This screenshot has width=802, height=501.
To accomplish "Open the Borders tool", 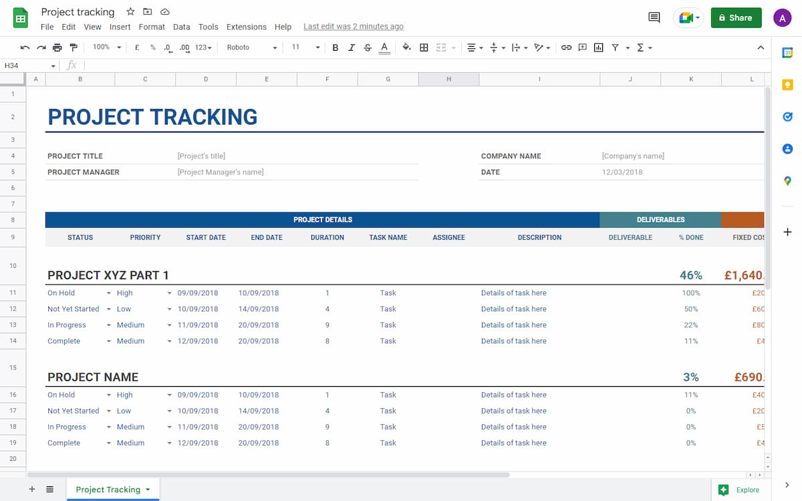I will 424,47.
